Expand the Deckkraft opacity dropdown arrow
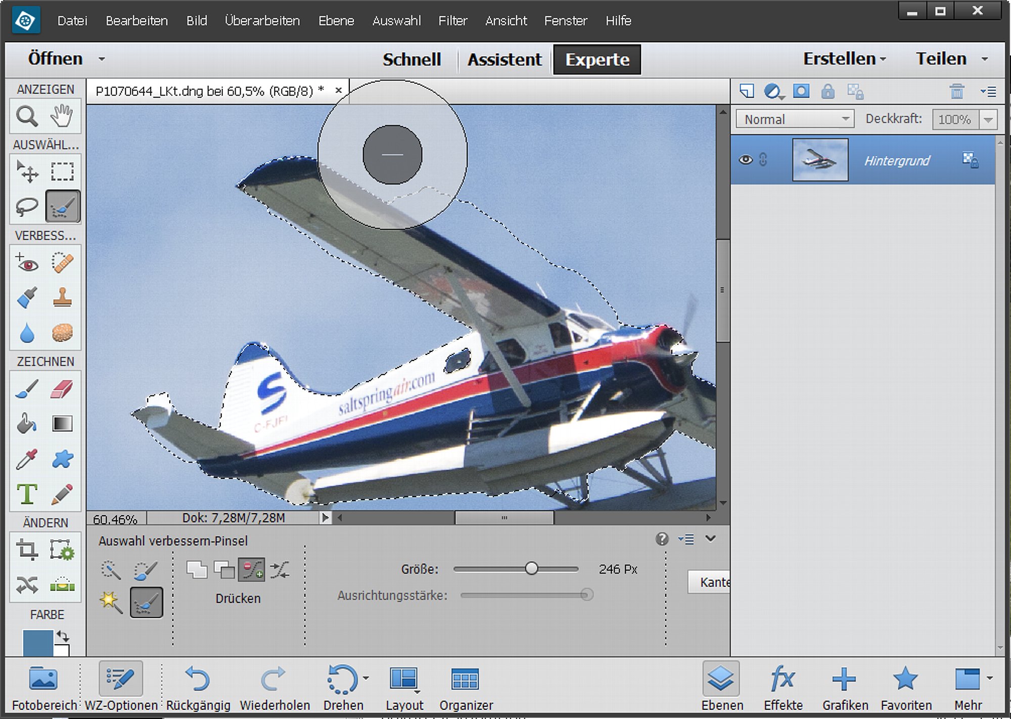The height and width of the screenshot is (719, 1011). tap(988, 120)
